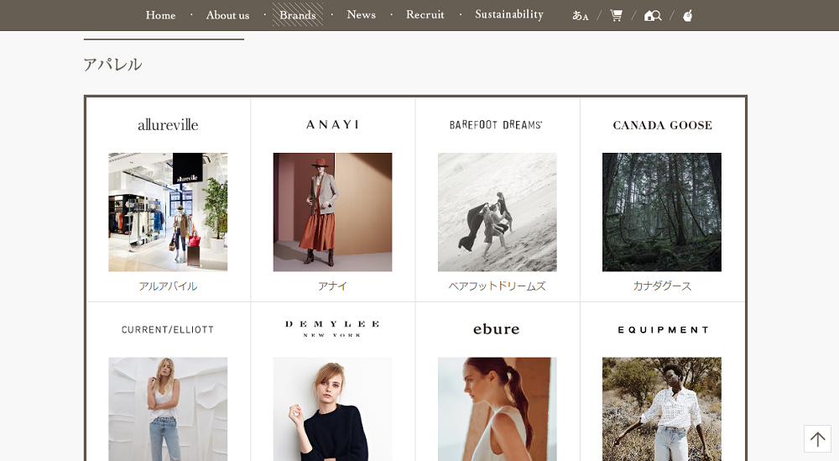Open the Current/Elliott model photo
The width and height of the screenshot is (839, 461).
[x=168, y=409]
